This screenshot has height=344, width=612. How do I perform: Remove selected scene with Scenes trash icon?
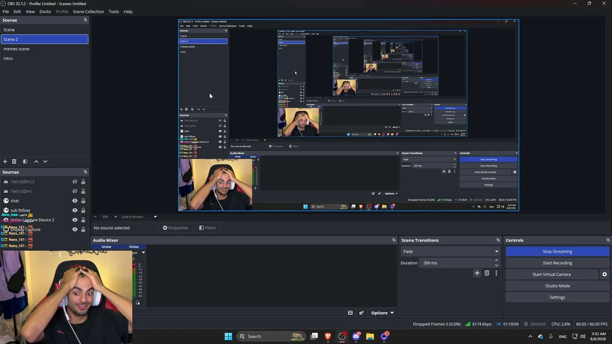point(14,161)
